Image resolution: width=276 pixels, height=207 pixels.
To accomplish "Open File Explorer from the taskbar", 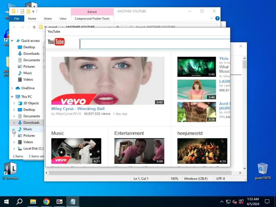I will [33, 202].
